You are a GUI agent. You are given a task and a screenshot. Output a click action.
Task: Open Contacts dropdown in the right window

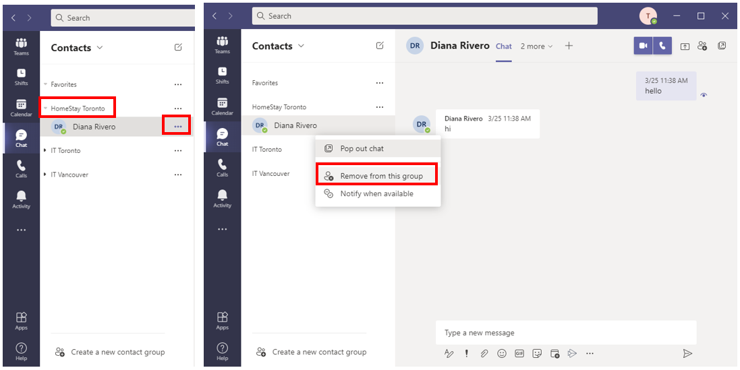point(301,46)
